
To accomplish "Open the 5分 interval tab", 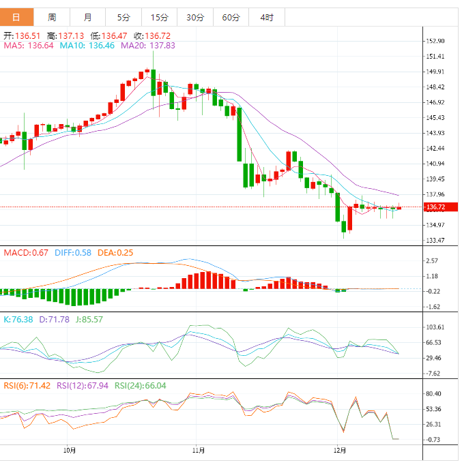I will [124, 17].
